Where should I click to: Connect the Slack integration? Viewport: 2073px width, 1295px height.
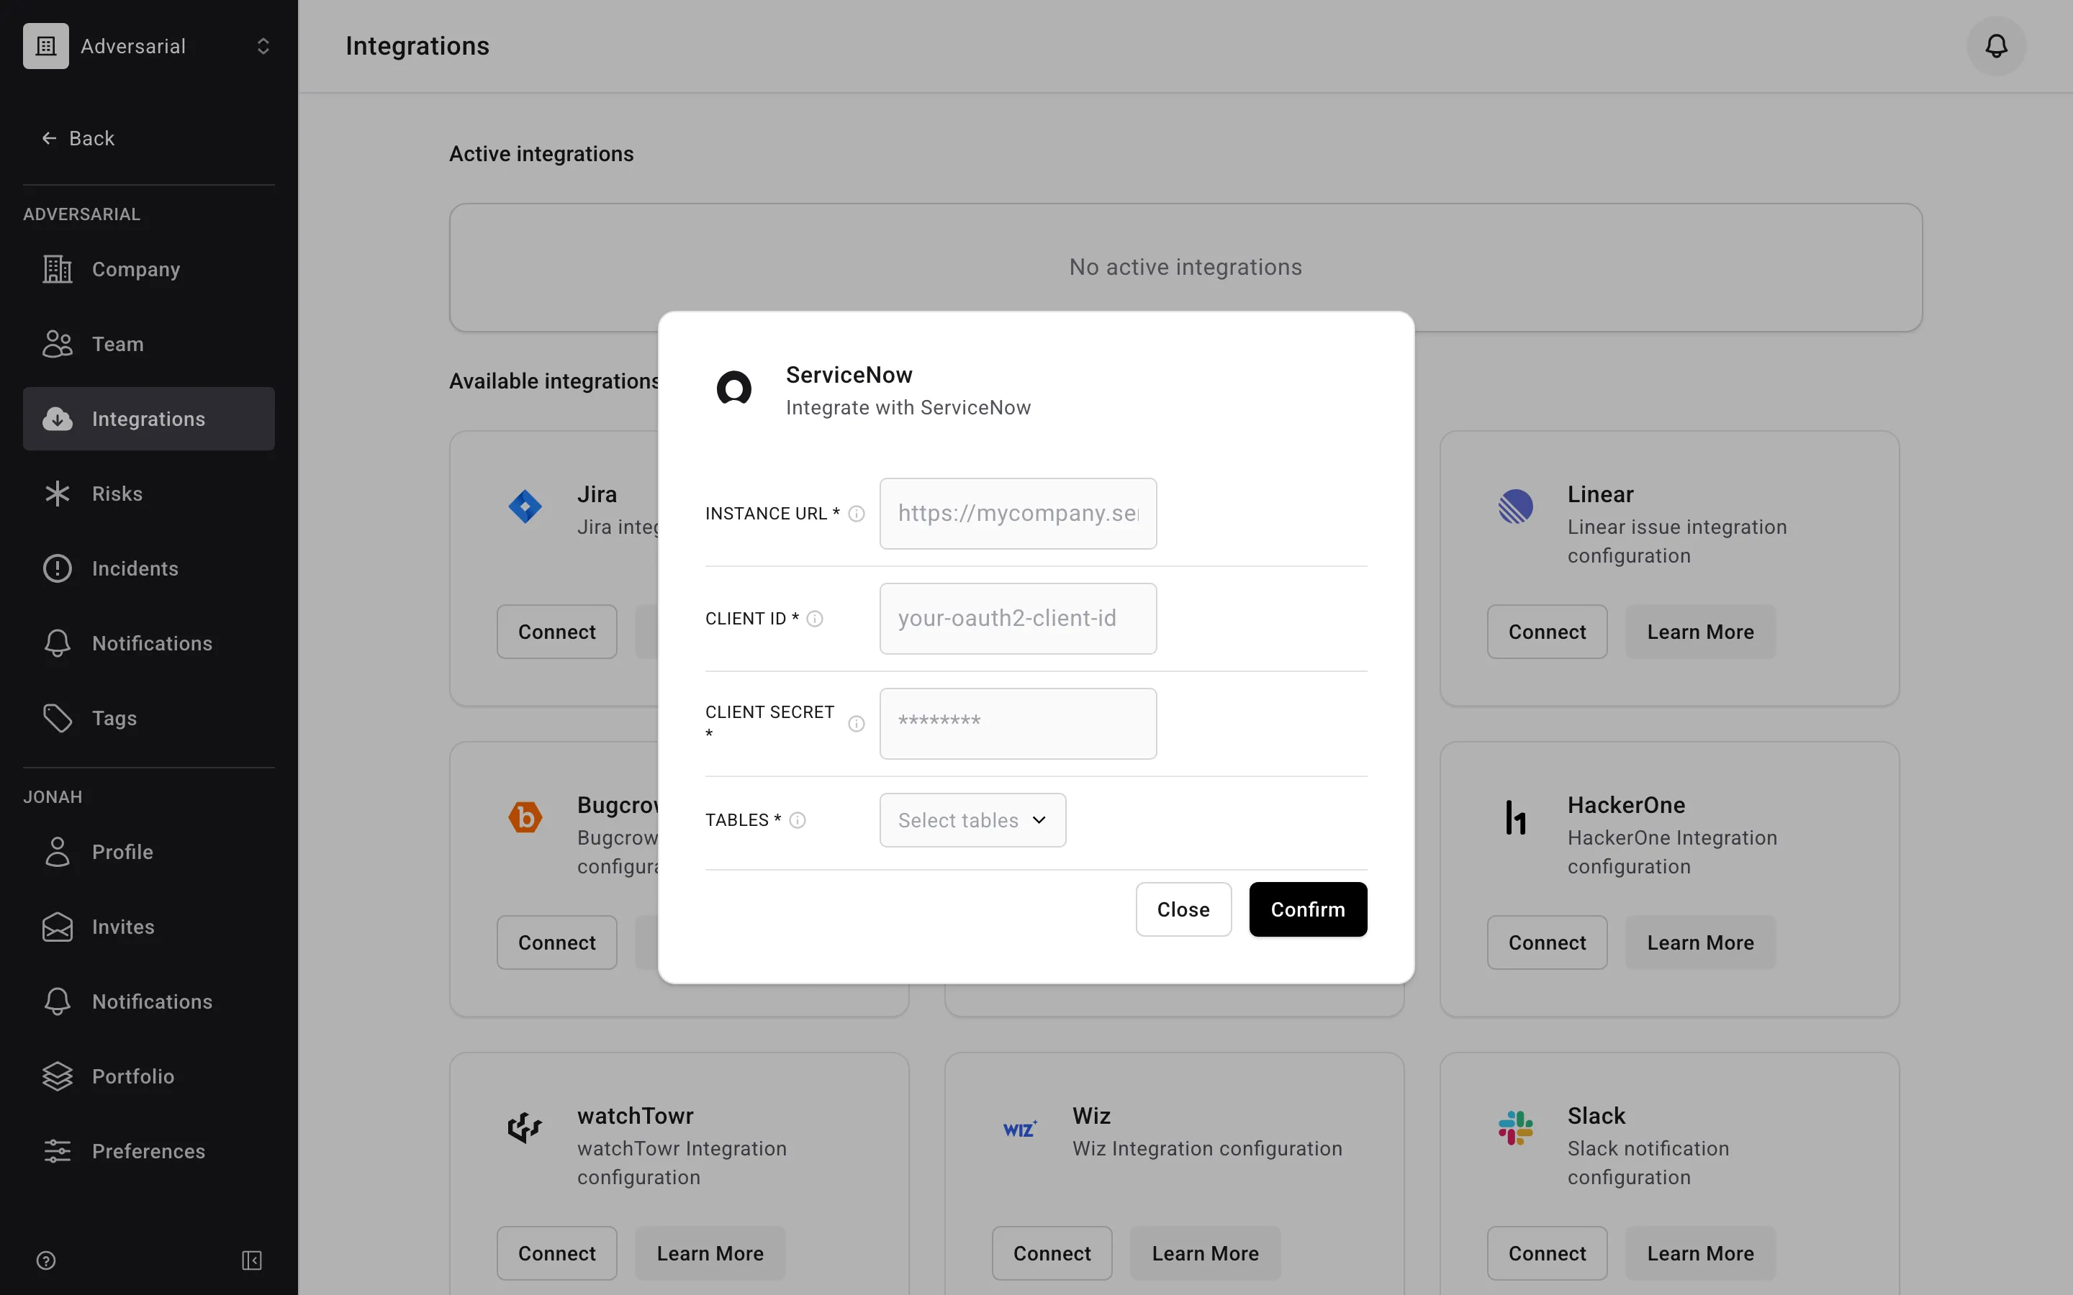coord(1547,1253)
